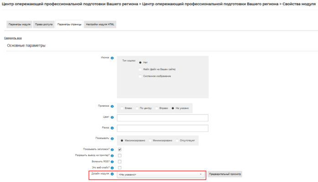The height and width of the screenshot is (182, 318).
Task: Choose По центру alignment radio
Action: (x=137, y=108)
